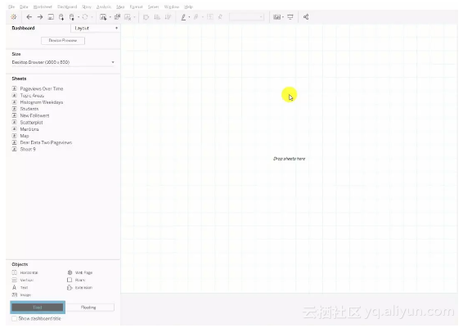463x328 pixels.
Task: Click the Show/Hide Cards icon
Action: tap(276, 17)
